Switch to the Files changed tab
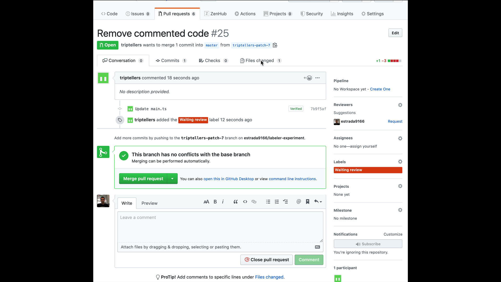This screenshot has height=282, width=501. click(x=261, y=61)
